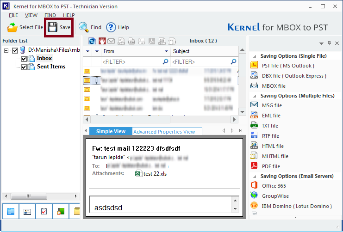
Task: Open the calendar view icon
Action: [x=11, y=212]
